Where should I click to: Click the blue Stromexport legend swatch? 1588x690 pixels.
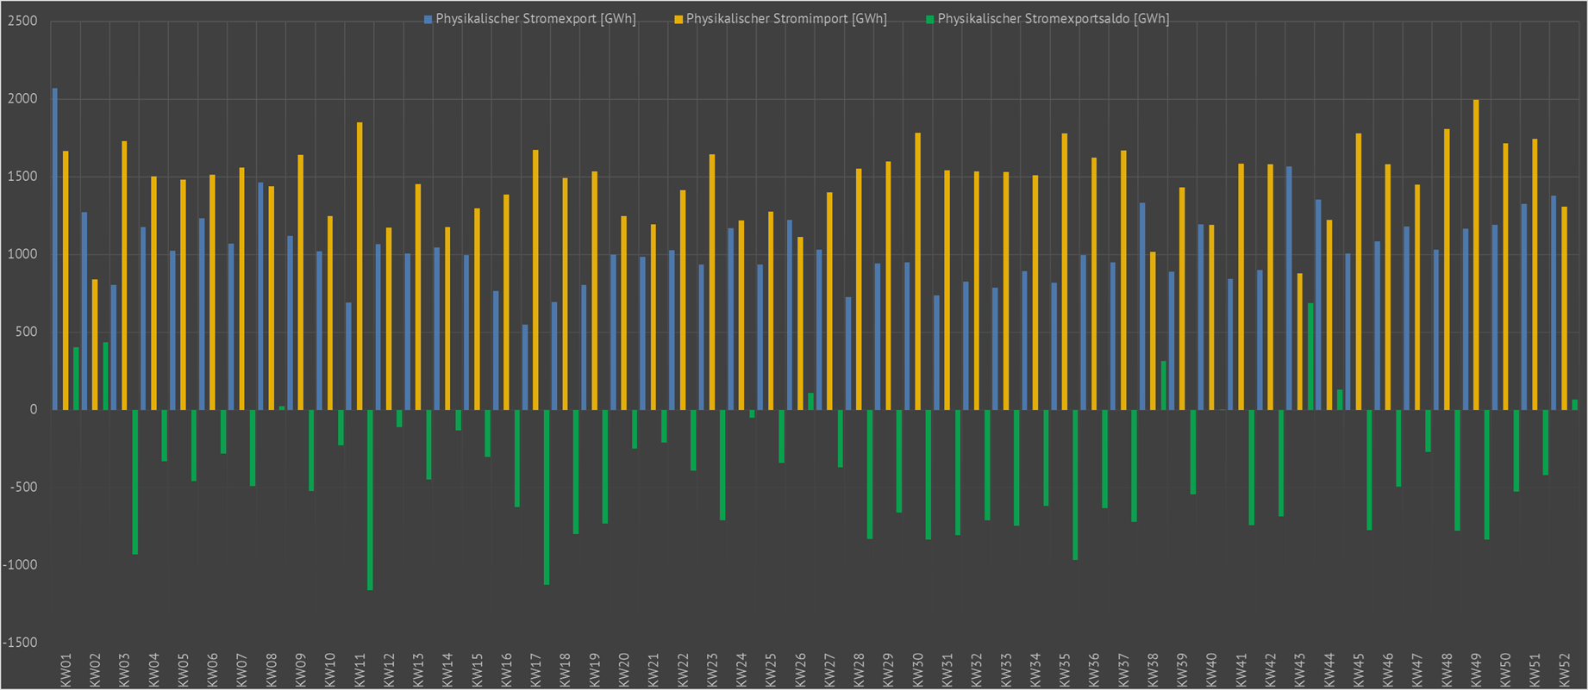point(428,19)
